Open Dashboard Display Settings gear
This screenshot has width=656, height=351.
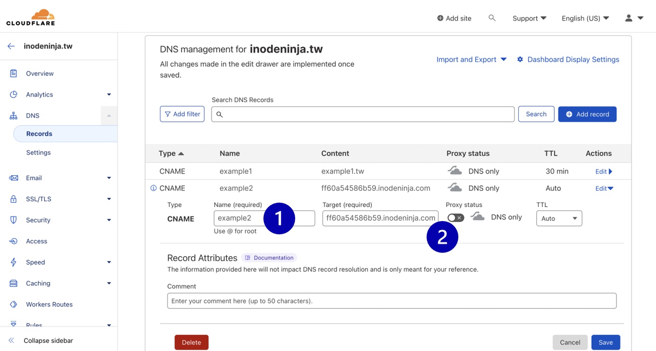520,60
